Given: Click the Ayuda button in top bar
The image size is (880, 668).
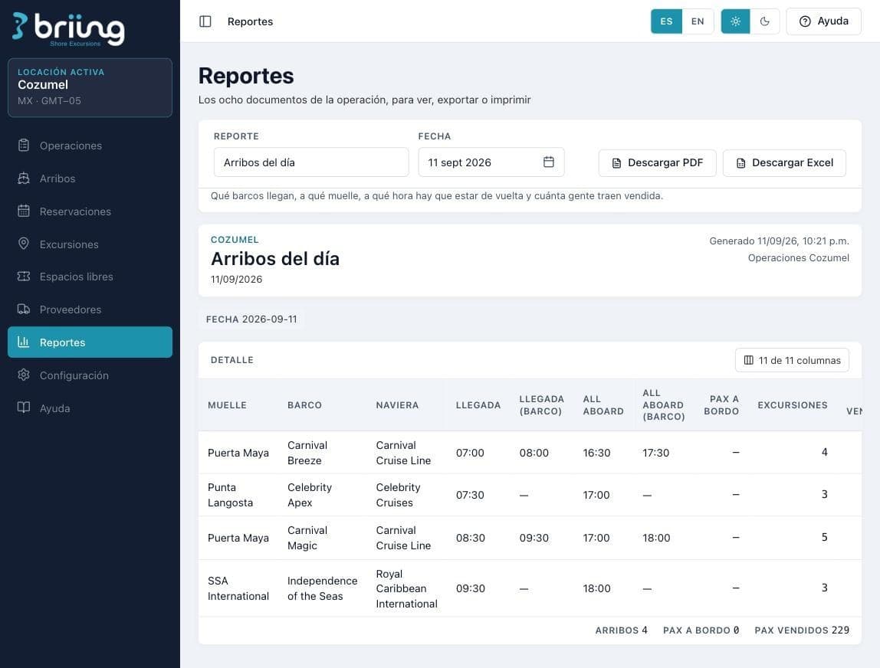Looking at the screenshot, I should tap(823, 21).
